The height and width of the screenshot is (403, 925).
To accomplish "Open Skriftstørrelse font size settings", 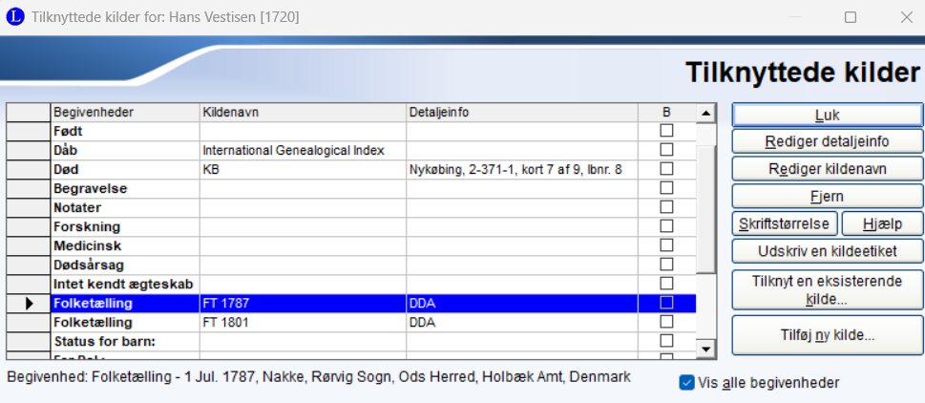I will 786,223.
